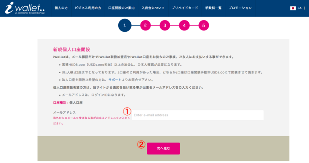Screen dimensions: 309x163
Task: Open the ビジネス利用の方 menu
Action: tap(88, 8)
